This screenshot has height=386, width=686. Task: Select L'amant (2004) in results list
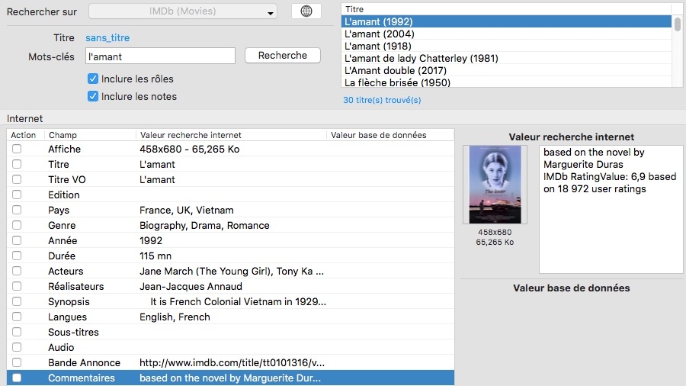point(380,34)
